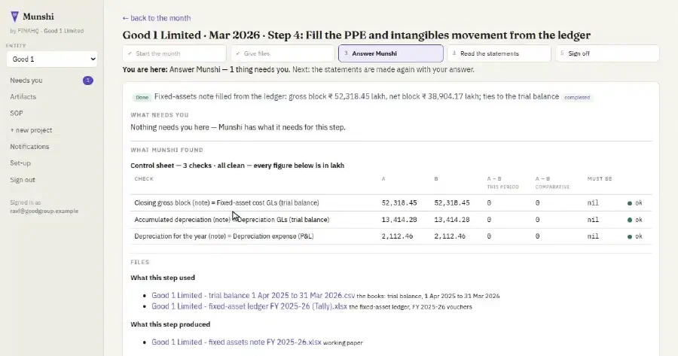Click column B value 2,112.46
The image size is (678, 356).
(x=450, y=236)
